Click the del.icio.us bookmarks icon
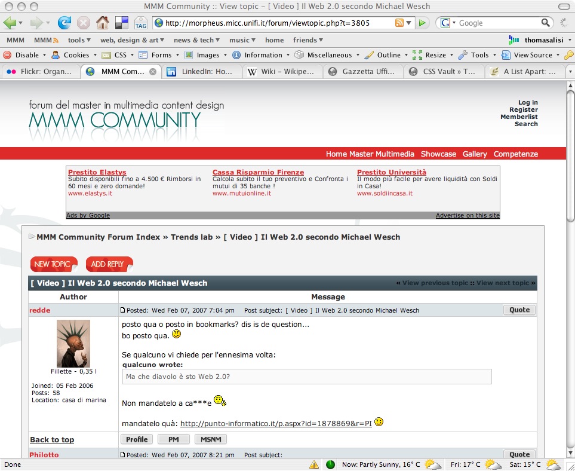575x471 pixels. point(121,23)
